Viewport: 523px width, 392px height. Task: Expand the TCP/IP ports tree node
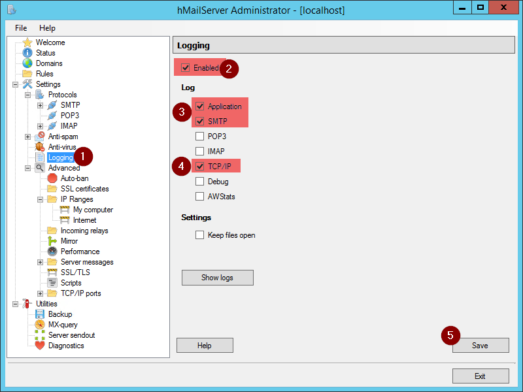[40, 293]
